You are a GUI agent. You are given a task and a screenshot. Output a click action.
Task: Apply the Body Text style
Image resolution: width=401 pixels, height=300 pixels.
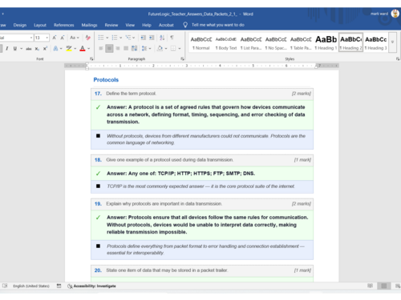click(x=226, y=42)
